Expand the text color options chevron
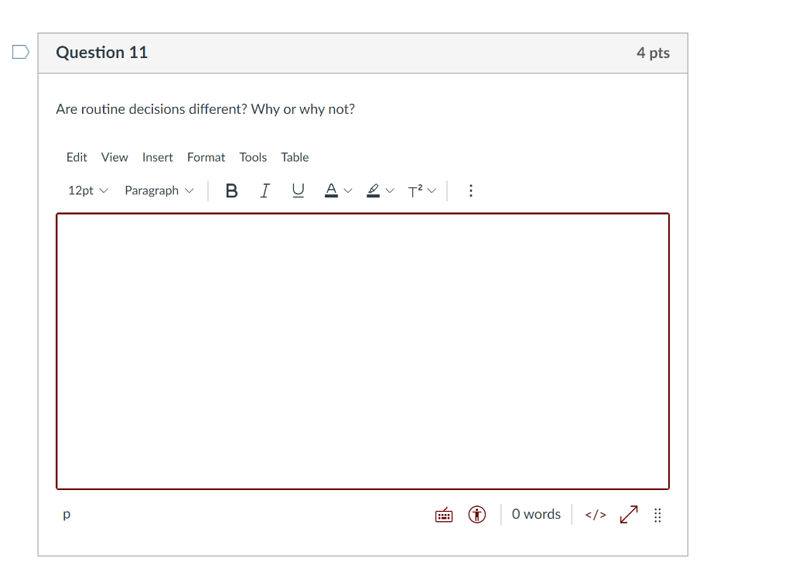Image resolution: width=792 pixels, height=569 pixels. [347, 190]
